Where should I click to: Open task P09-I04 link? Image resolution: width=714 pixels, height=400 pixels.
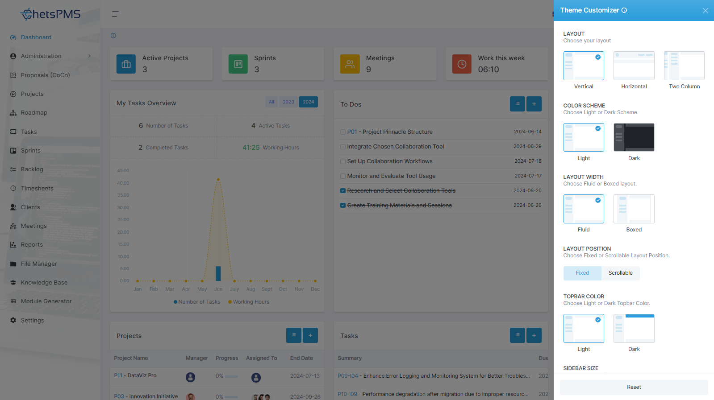[x=348, y=376]
